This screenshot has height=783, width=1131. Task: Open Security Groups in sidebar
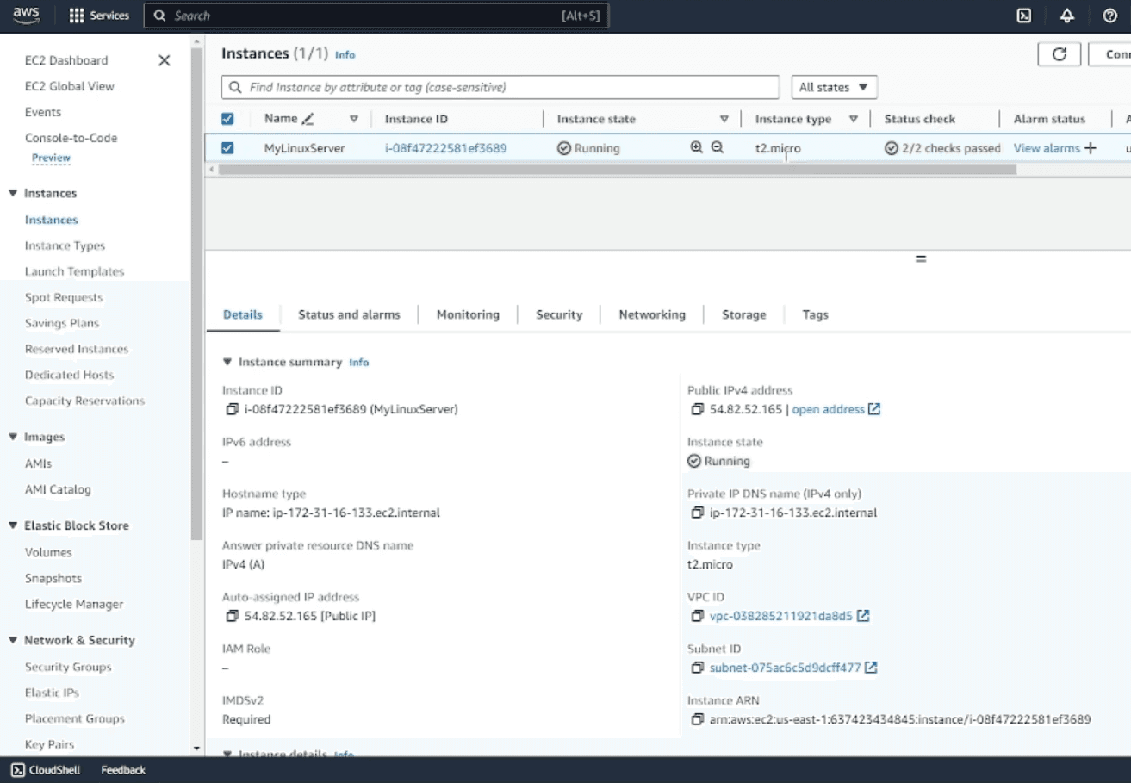68,667
